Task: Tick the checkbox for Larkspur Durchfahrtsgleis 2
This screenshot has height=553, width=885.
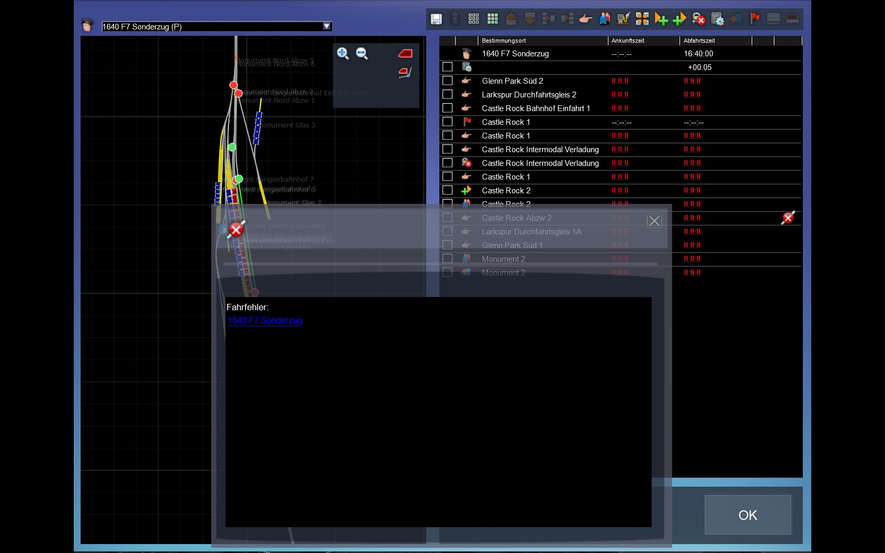Action: pos(448,94)
